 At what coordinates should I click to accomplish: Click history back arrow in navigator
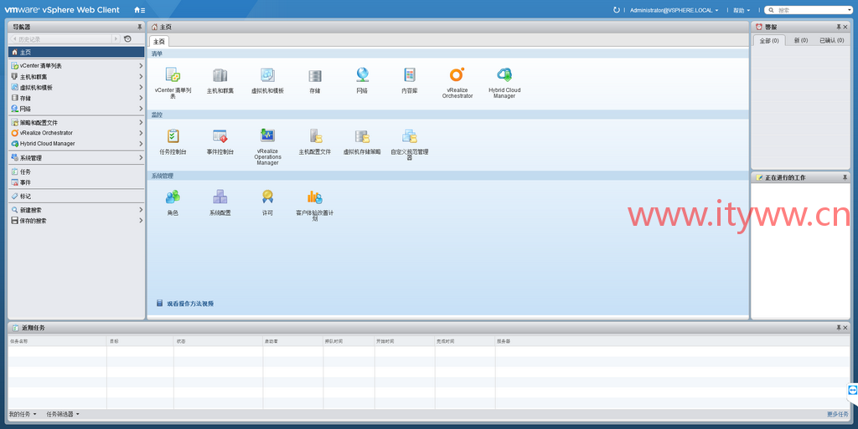click(13, 39)
